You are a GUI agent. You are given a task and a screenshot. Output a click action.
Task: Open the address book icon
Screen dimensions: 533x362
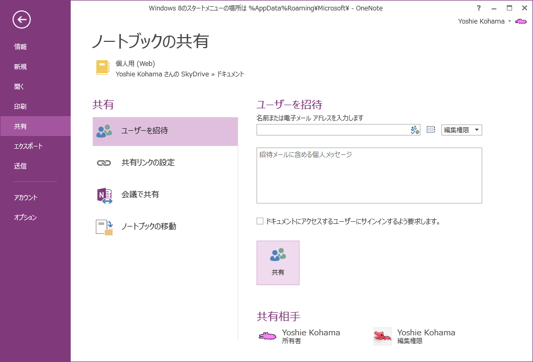coord(431,130)
